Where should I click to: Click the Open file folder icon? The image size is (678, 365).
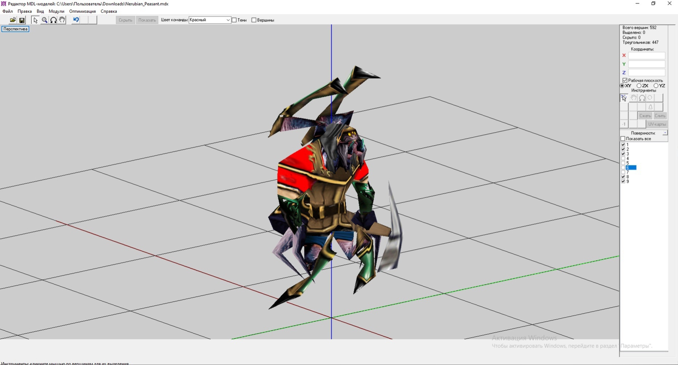tap(13, 20)
